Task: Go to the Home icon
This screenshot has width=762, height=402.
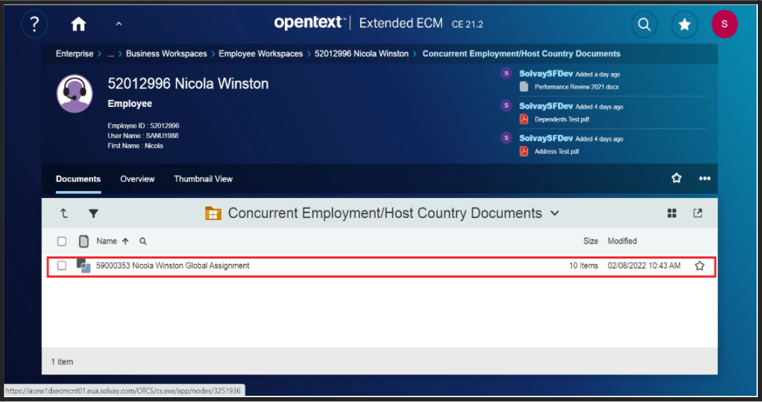Action: point(79,24)
